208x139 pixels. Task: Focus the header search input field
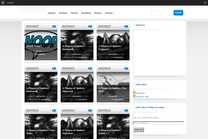click(162, 13)
